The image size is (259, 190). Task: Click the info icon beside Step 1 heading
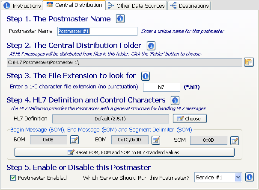[120, 19]
